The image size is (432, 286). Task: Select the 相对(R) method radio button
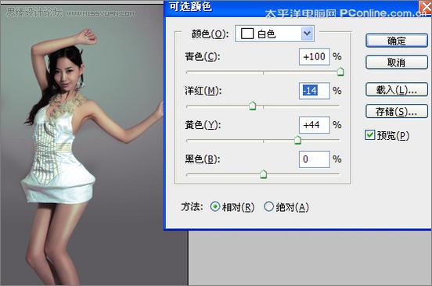pyautogui.click(x=215, y=206)
